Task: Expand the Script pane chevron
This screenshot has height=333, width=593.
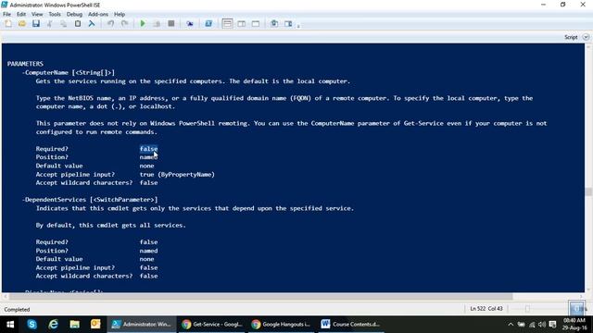Action: tap(586, 37)
